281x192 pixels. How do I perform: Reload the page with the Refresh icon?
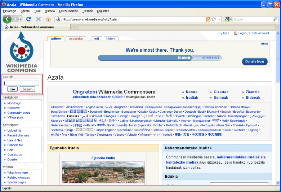click(x=29, y=19)
